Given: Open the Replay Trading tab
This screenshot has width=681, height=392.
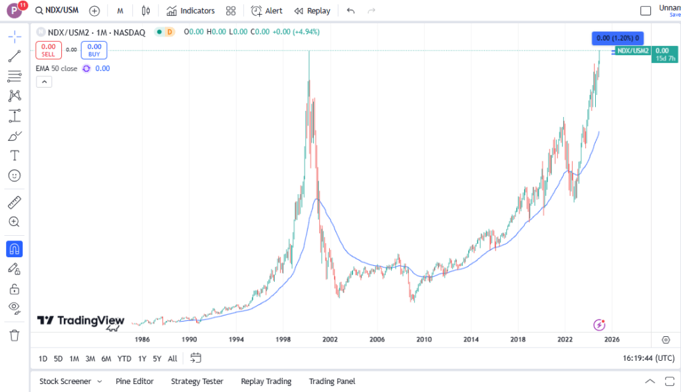Looking at the screenshot, I should 266,381.
